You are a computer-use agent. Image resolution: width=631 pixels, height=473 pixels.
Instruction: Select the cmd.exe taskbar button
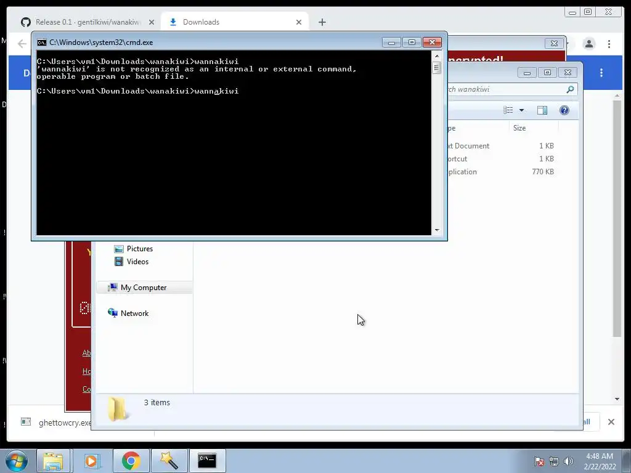point(207,461)
